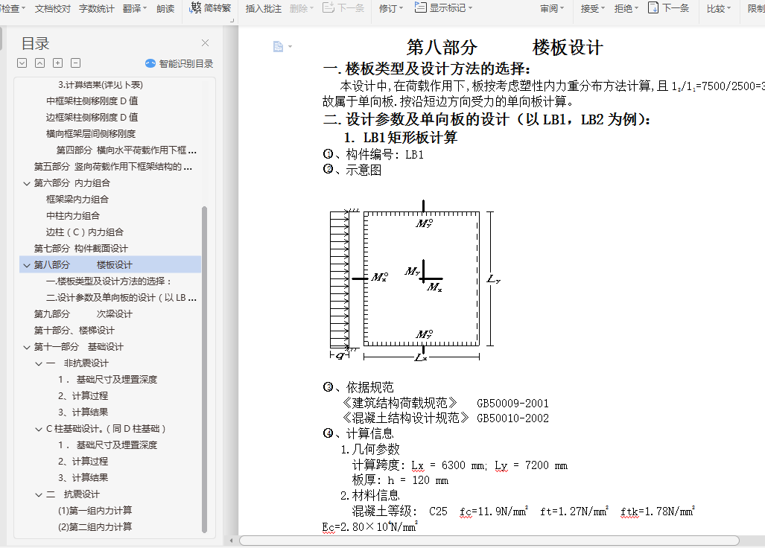Click the text 构件编号: LB1
The image size is (765, 548).
point(384,155)
